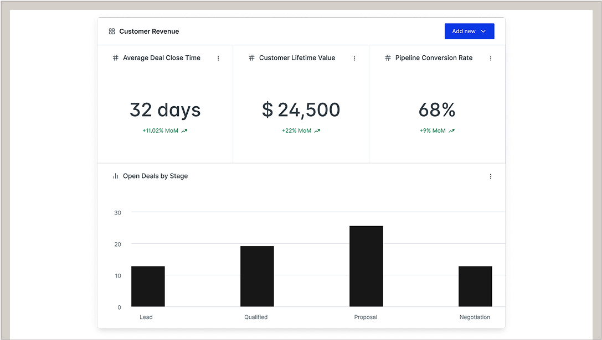Open the Pipeline Conversion Rate three-dot menu
602x340 pixels.
(491, 58)
